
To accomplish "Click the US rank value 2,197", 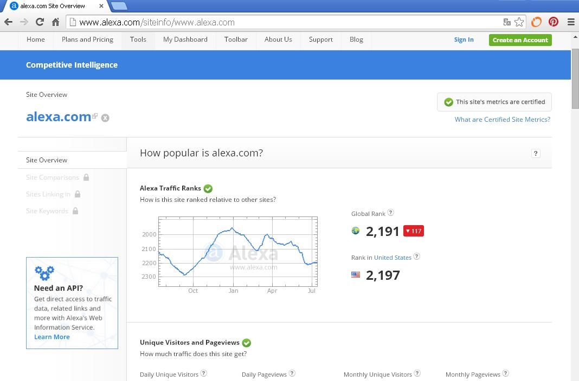I will point(383,275).
